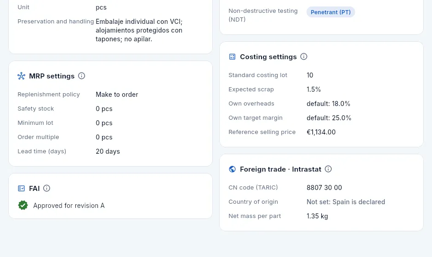Screen dimensions: 432x257
Task: Click 'Not set: Spain is declared' text
Action: pos(346,201)
